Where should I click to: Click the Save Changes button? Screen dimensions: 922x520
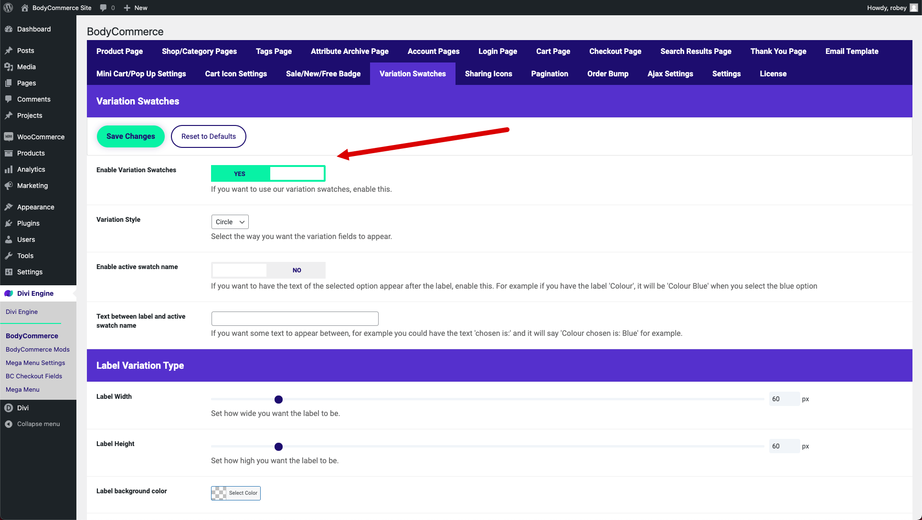131,136
